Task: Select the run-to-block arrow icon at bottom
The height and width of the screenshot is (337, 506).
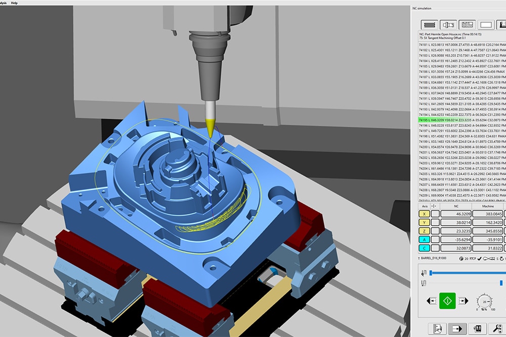Action: [457, 328]
